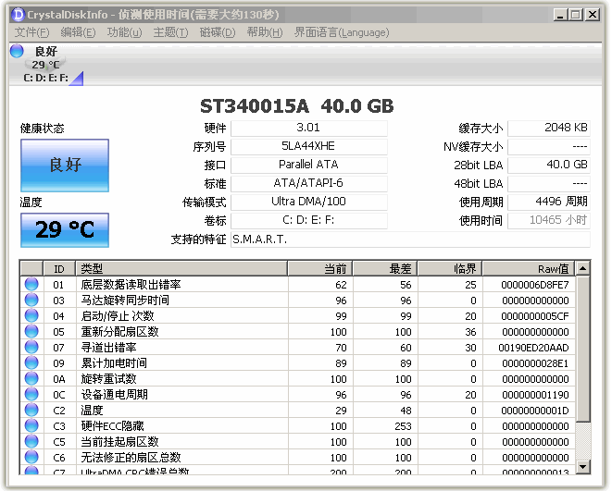This screenshot has height=491, width=612.
Task: Click status orb for attribute C6 row
Action: click(31, 457)
